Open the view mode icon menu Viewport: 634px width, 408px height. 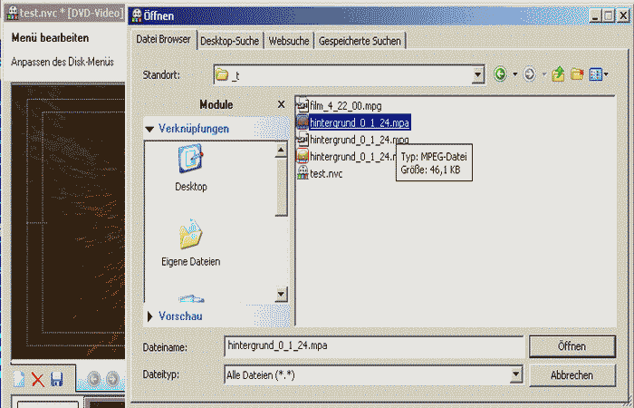596,74
